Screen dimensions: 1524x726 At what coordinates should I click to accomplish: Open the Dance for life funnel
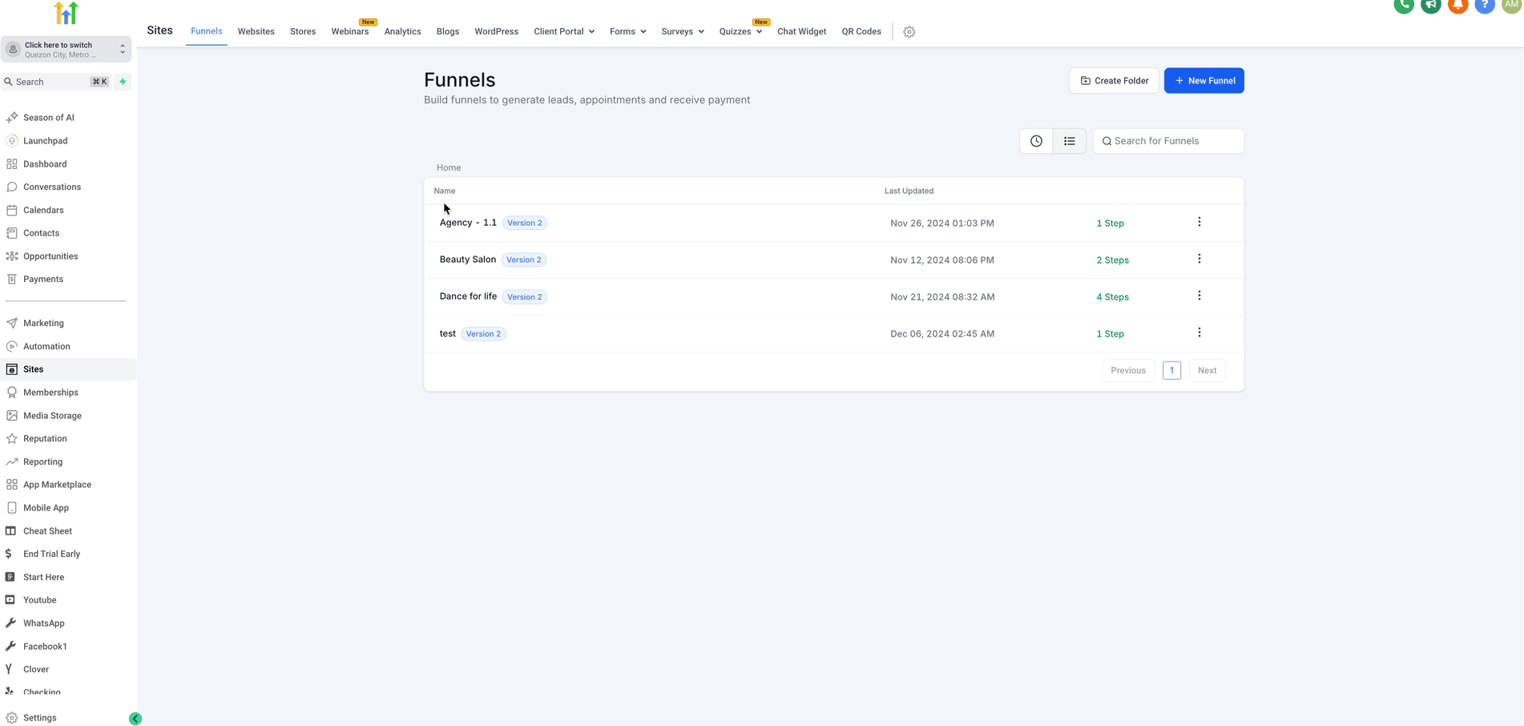(468, 296)
